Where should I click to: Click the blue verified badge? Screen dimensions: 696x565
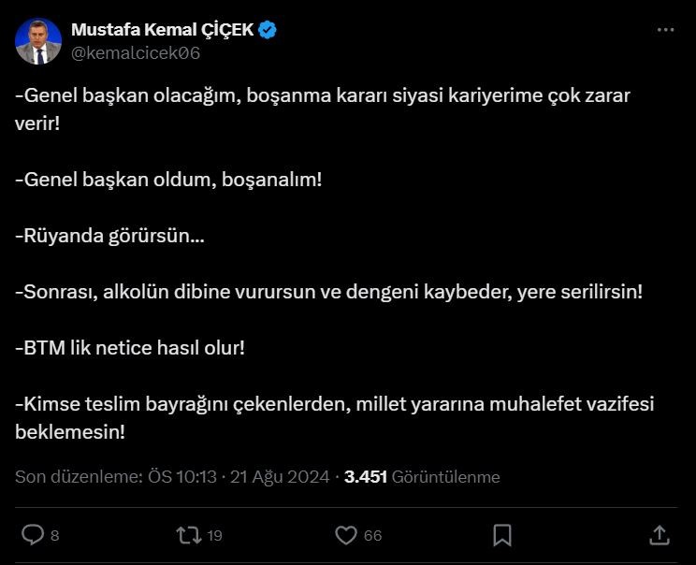click(268, 30)
